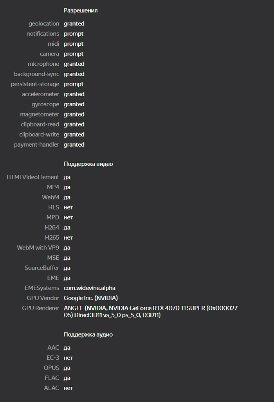The width and height of the screenshot is (274, 402).
Task: Click the WebM with VP9 label
Action: click(x=38, y=248)
